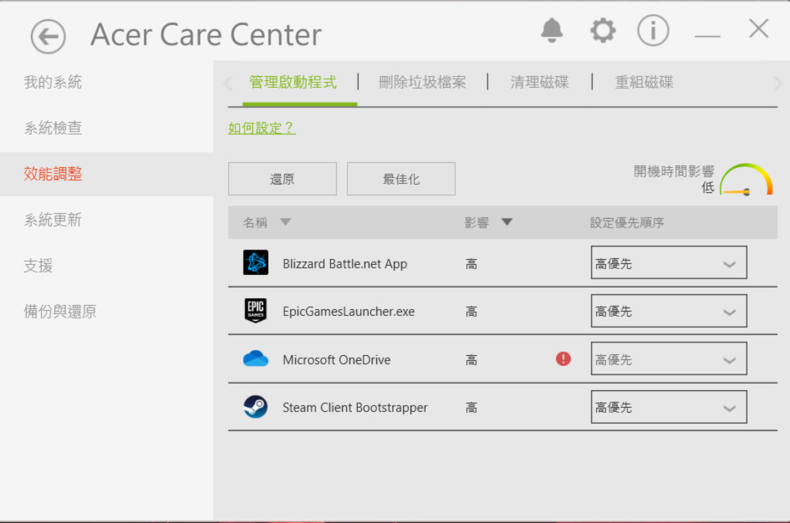Click the 最佳化 button
790x523 pixels.
point(401,179)
